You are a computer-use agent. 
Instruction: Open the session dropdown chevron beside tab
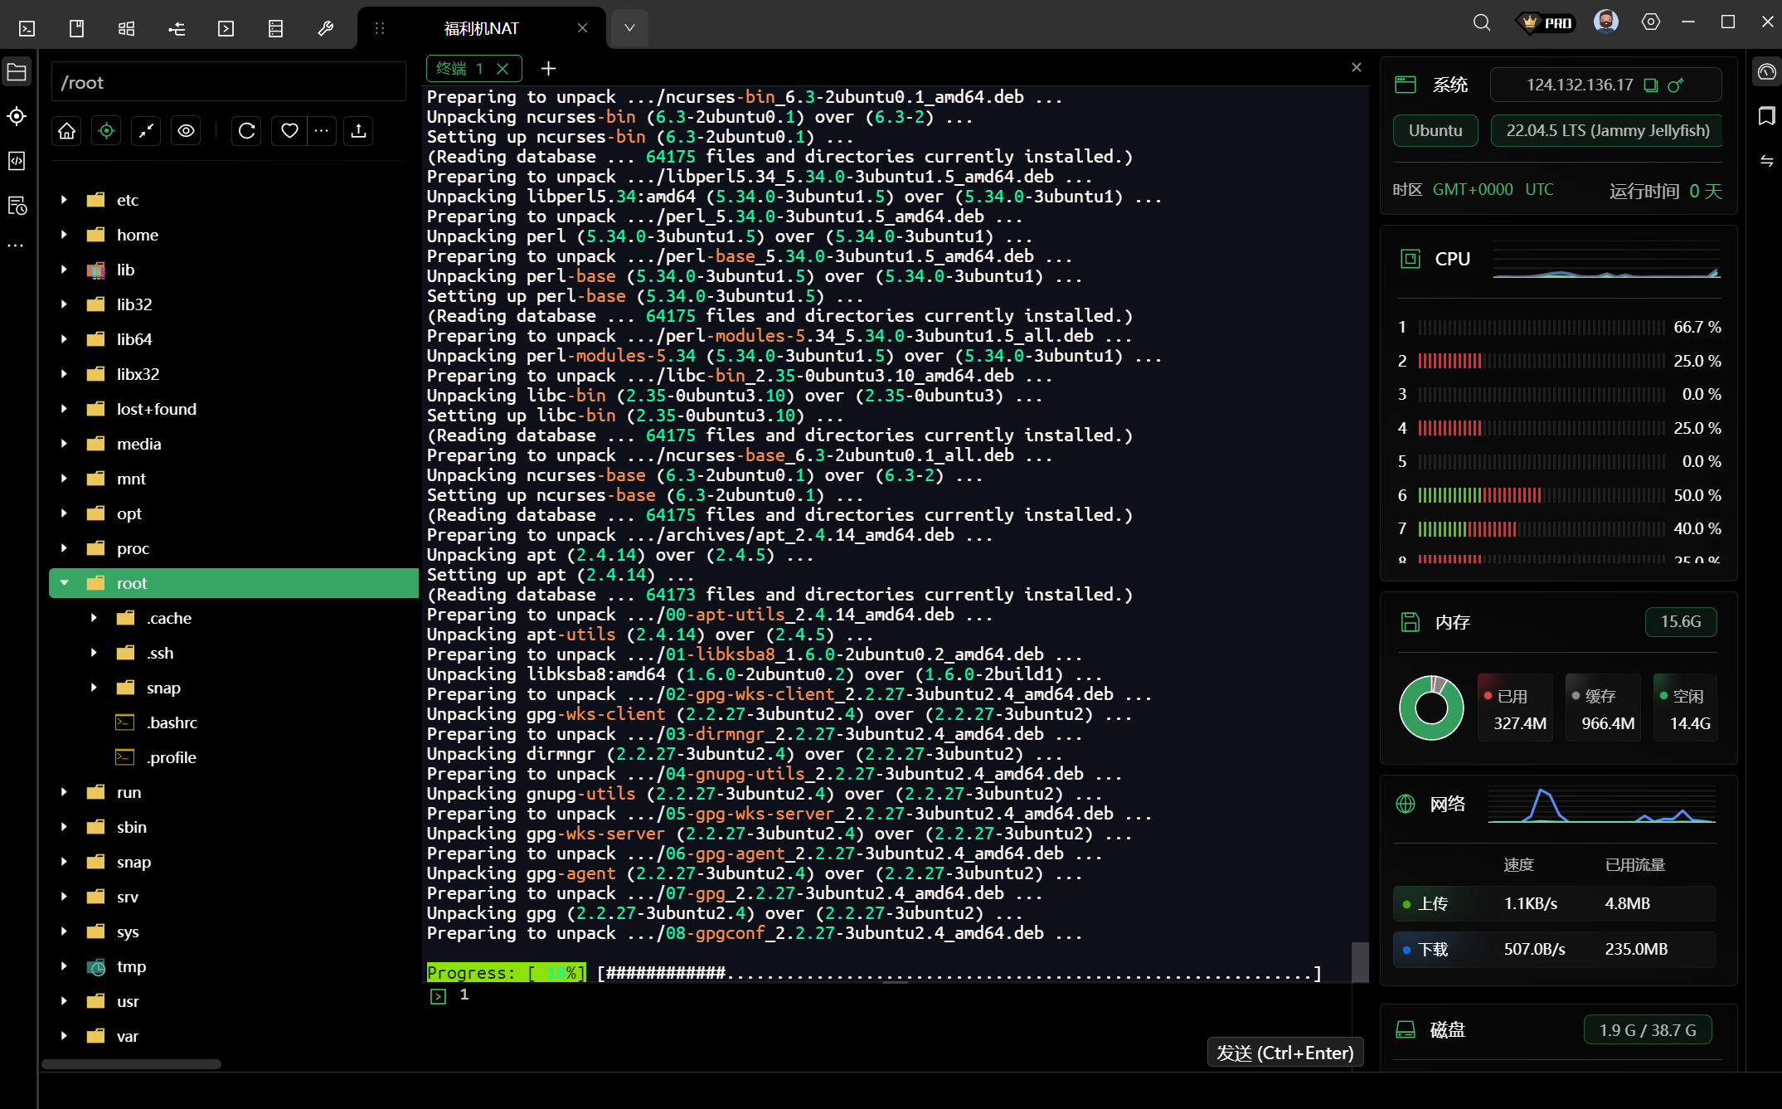pos(629,28)
